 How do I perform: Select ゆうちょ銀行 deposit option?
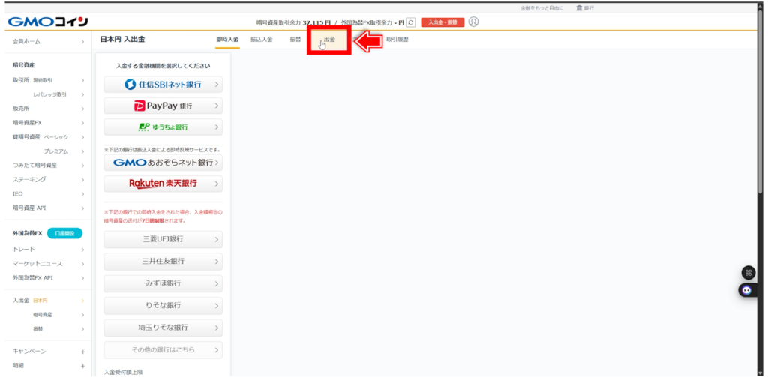(163, 127)
